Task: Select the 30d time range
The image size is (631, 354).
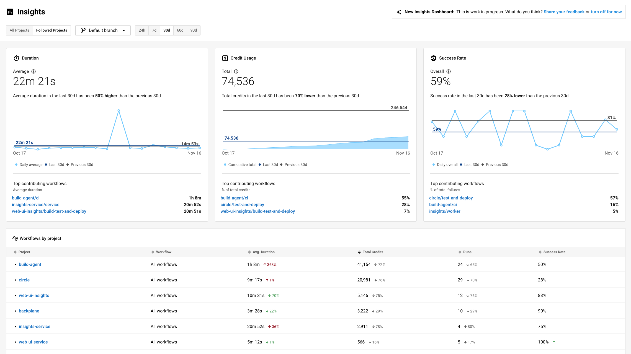Action: point(167,30)
